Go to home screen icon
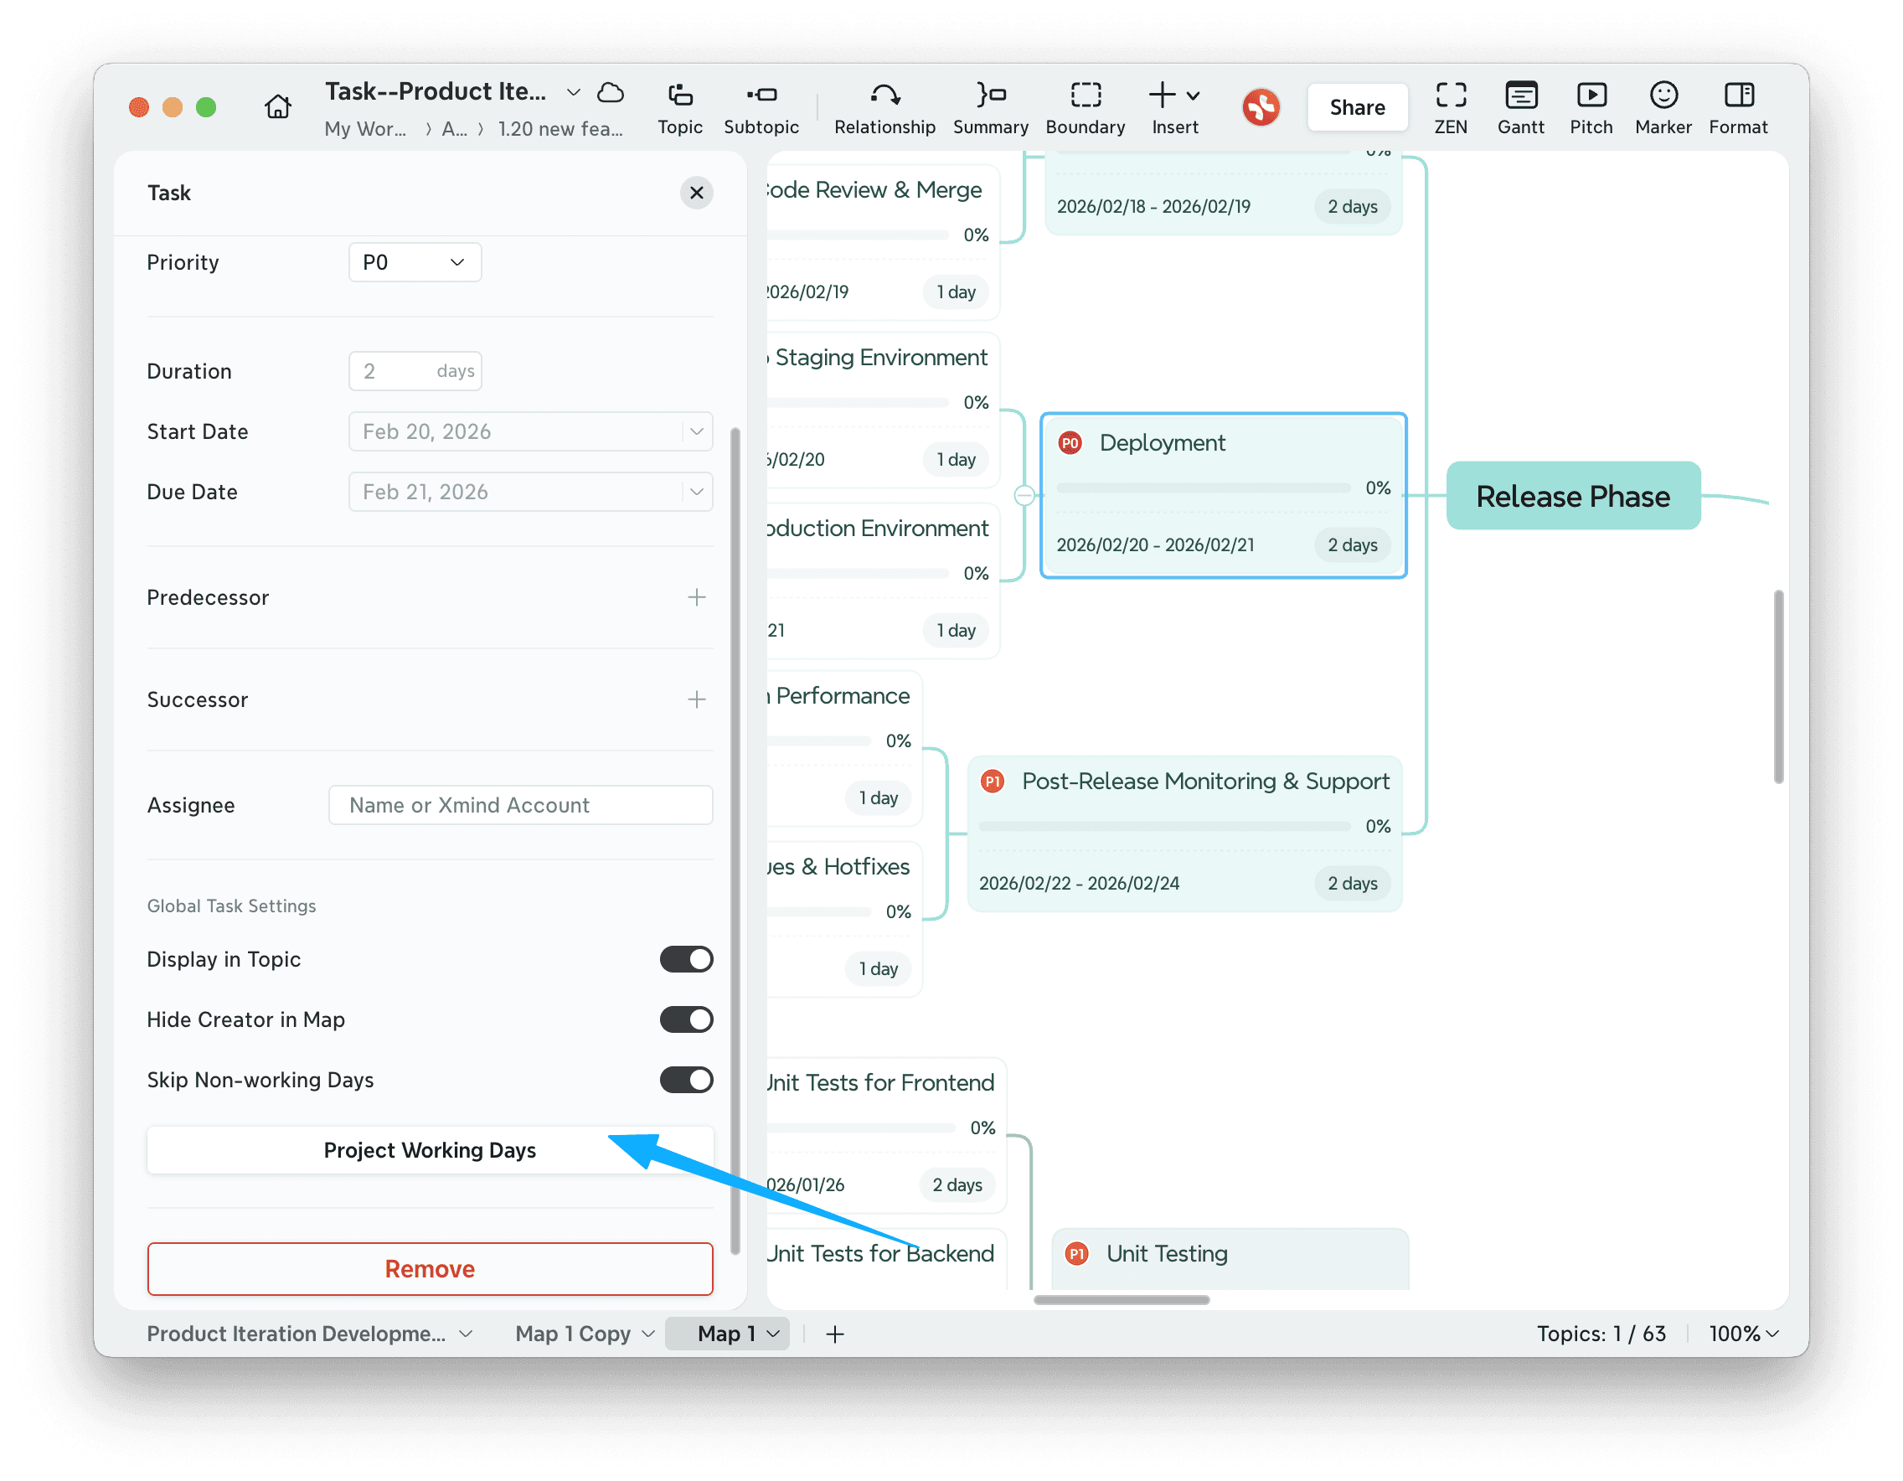1903x1481 pixels. click(x=278, y=106)
